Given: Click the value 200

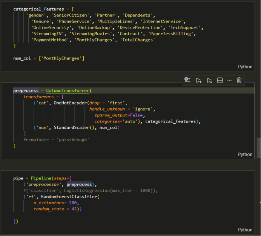Looking at the screenshot, I should pos(73,203).
